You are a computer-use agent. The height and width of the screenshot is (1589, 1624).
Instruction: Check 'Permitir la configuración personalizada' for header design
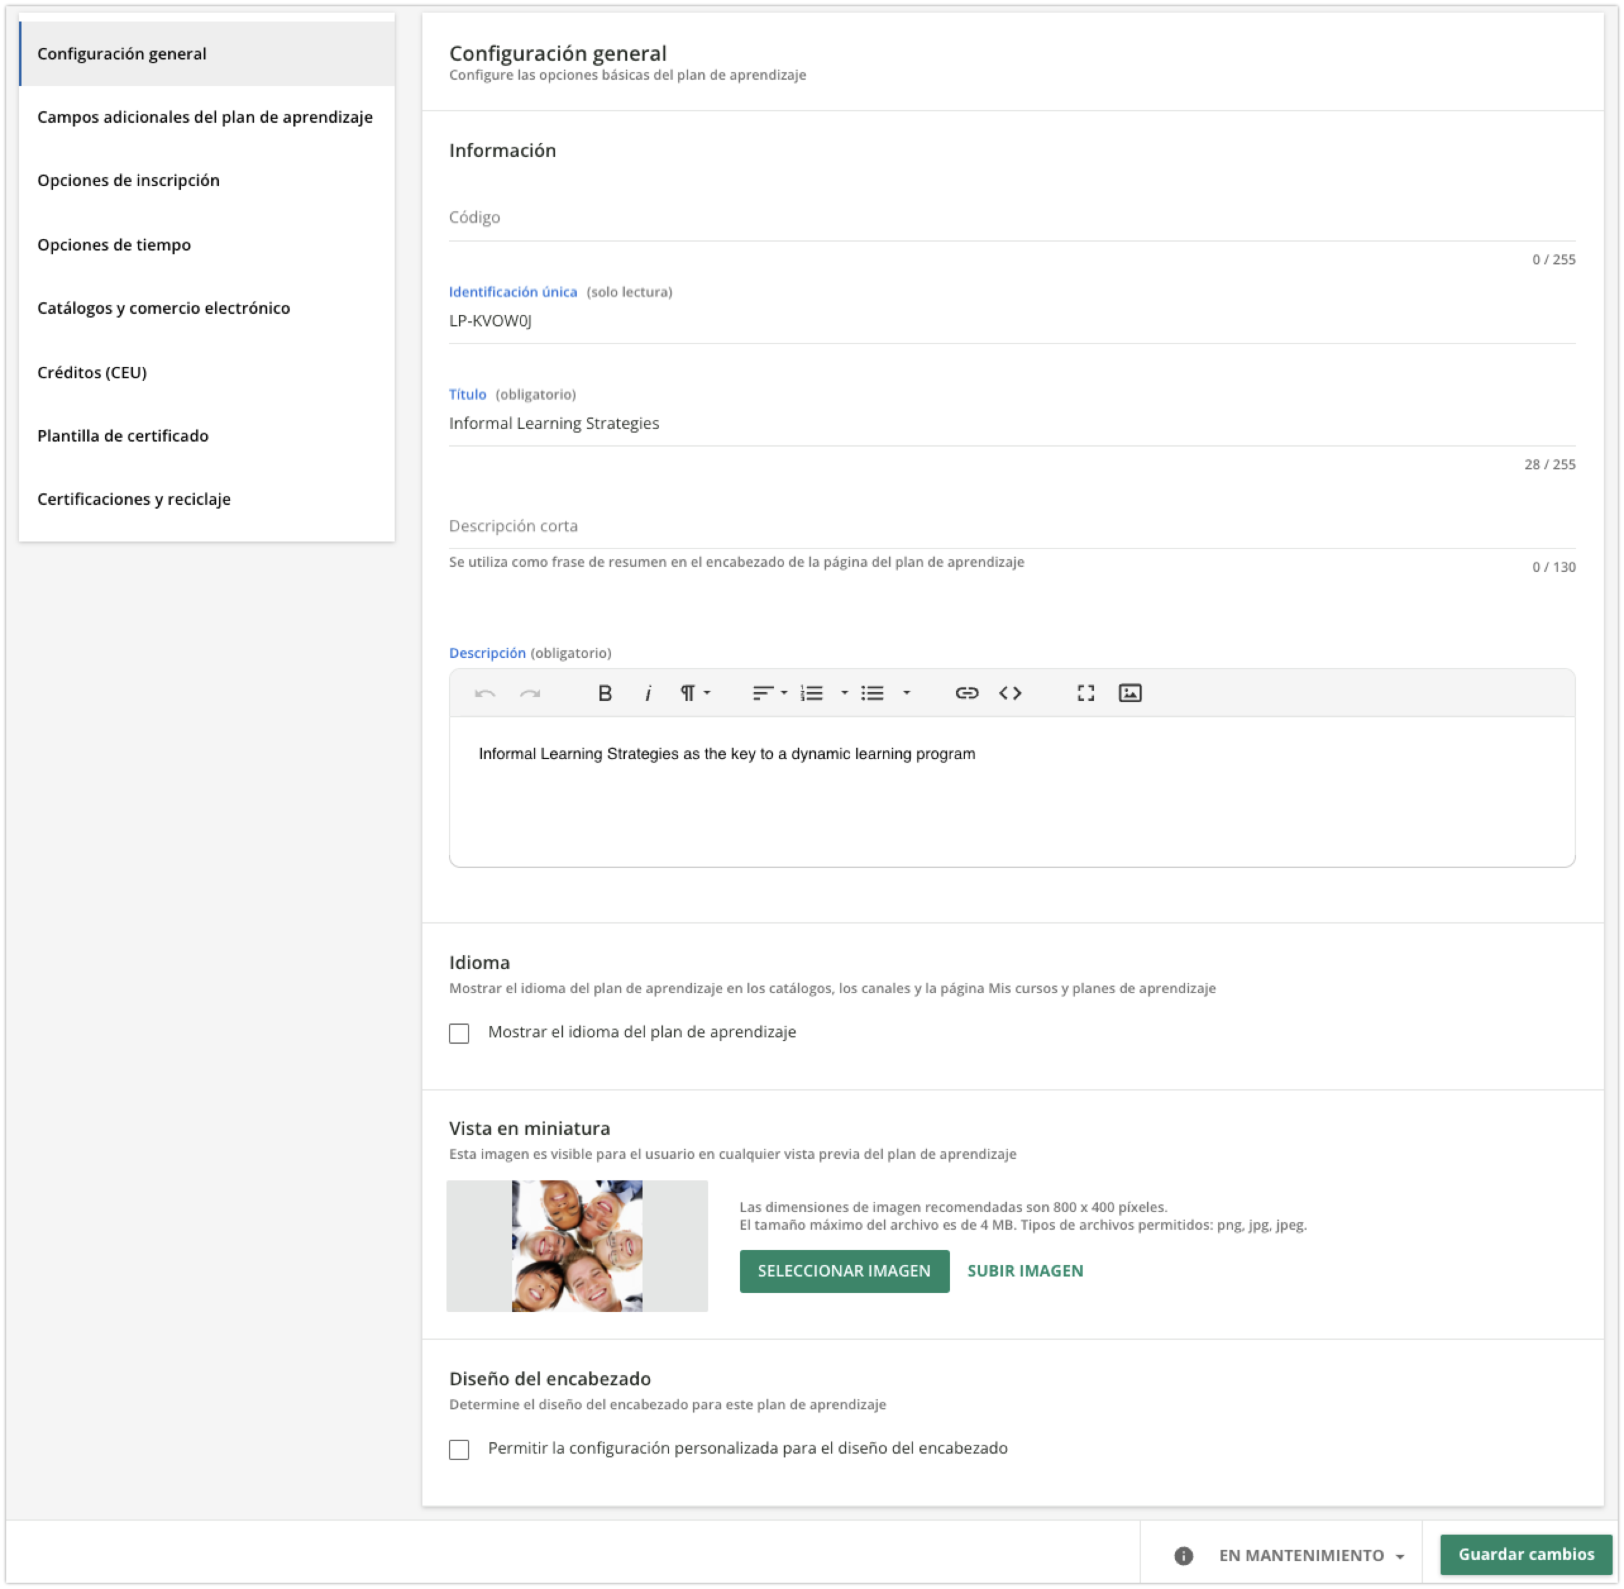pos(459,1449)
